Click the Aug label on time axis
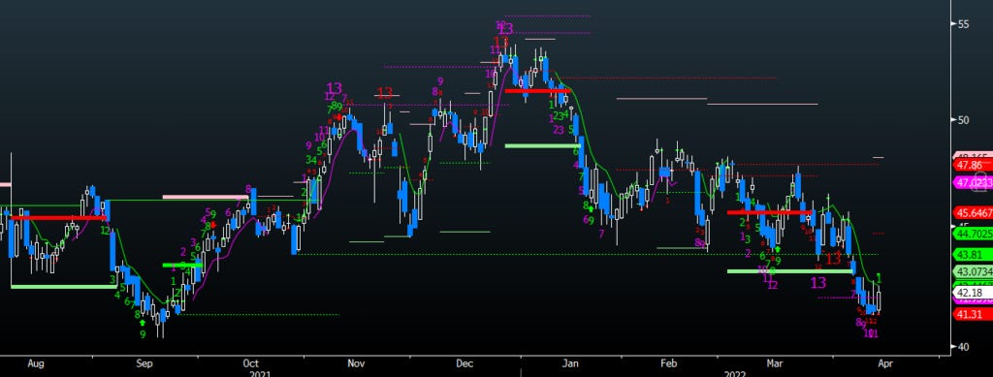 (36, 363)
